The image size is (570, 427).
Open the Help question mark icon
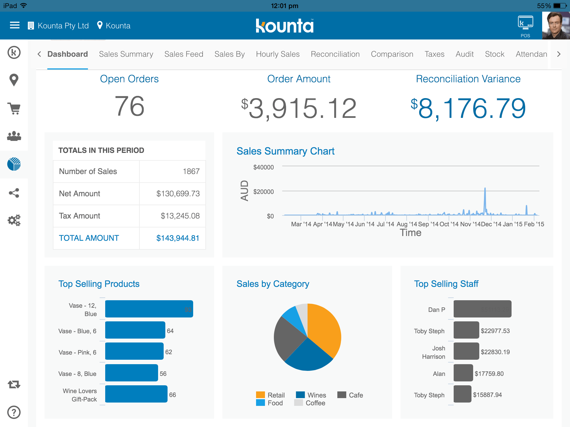click(x=14, y=412)
